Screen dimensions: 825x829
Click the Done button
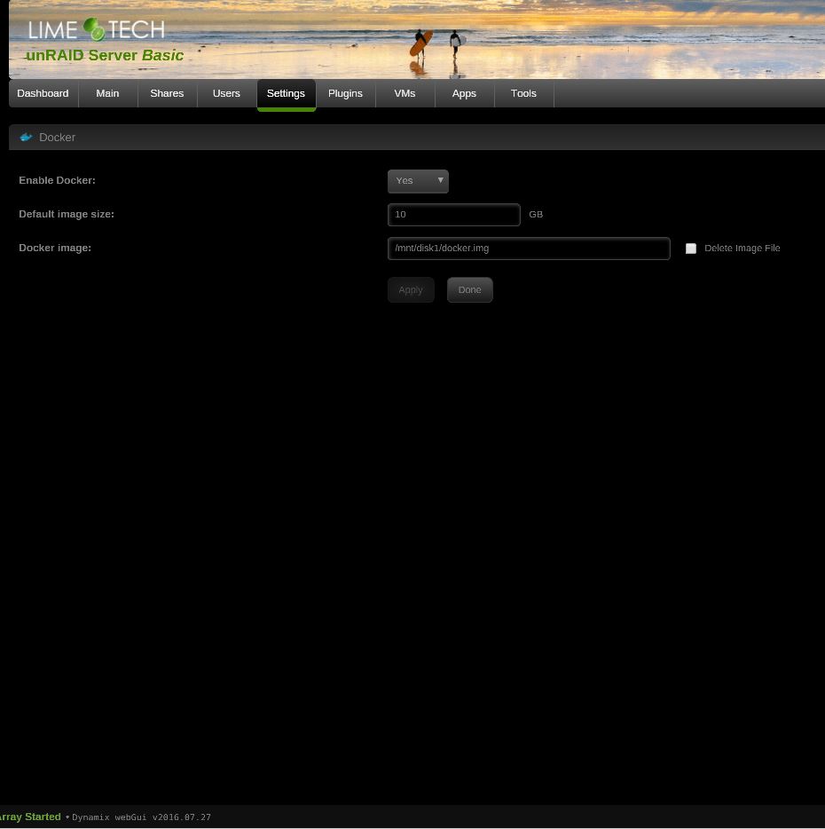[x=470, y=289]
